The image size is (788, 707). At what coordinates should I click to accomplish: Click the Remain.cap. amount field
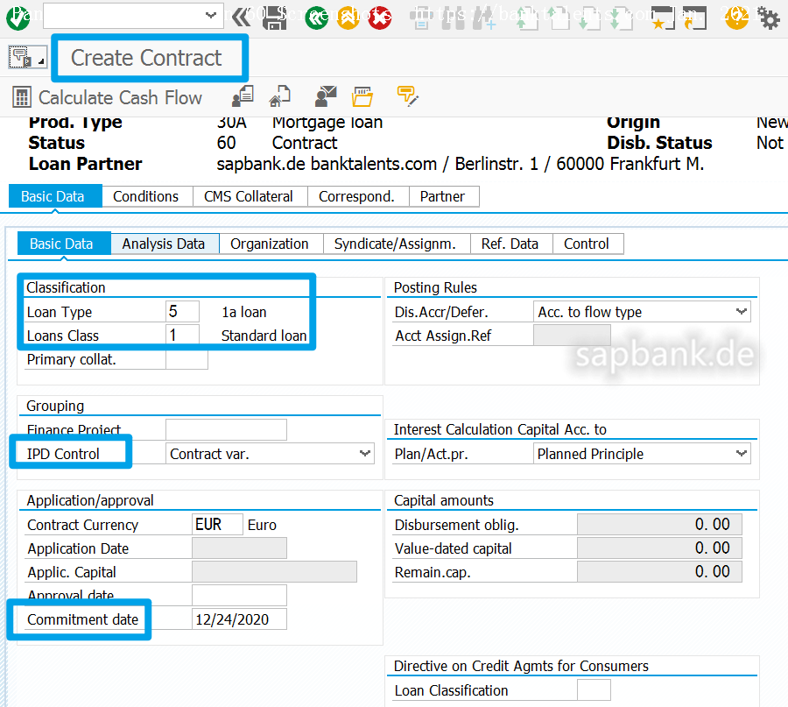[x=659, y=572]
